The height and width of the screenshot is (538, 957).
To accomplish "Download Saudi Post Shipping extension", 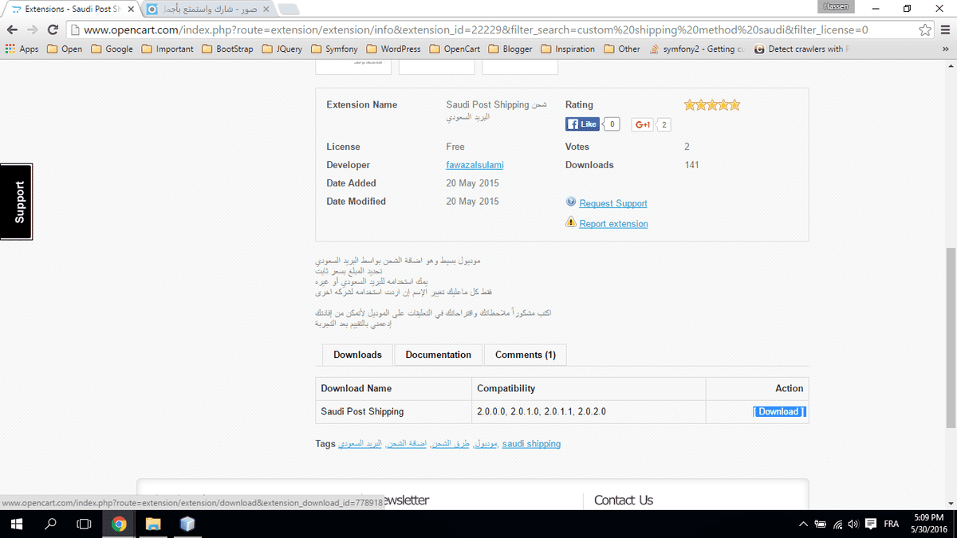I will [x=778, y=412].
